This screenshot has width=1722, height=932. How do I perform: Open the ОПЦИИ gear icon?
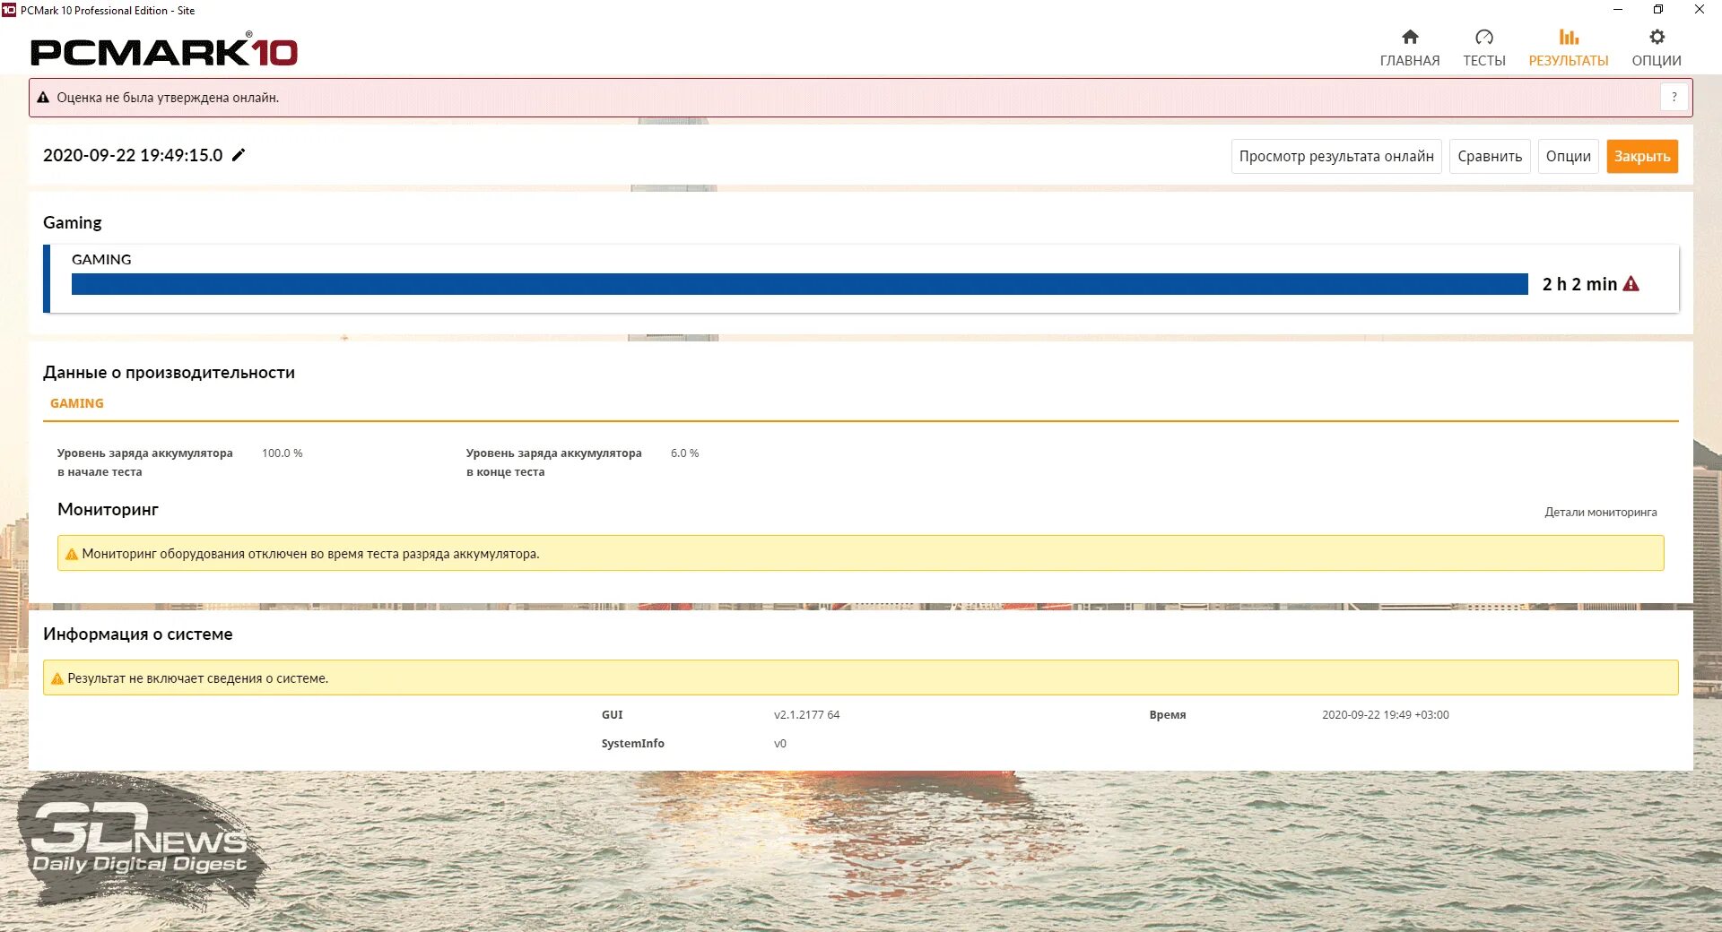[1657, 37]
